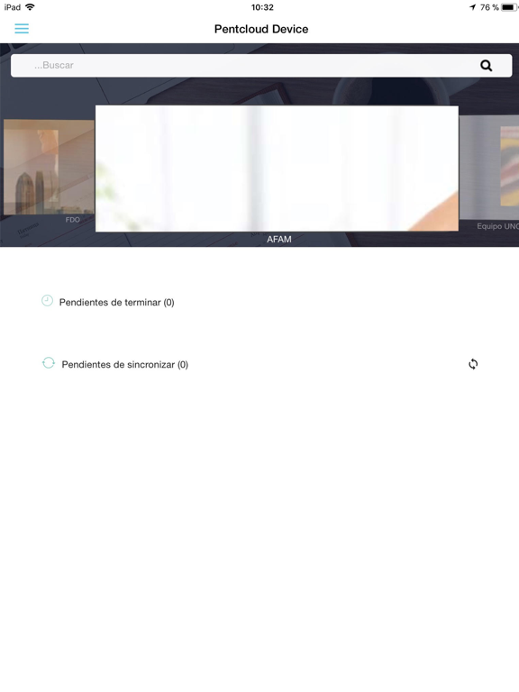Tap the AFAM label under the card

[279, 239]
